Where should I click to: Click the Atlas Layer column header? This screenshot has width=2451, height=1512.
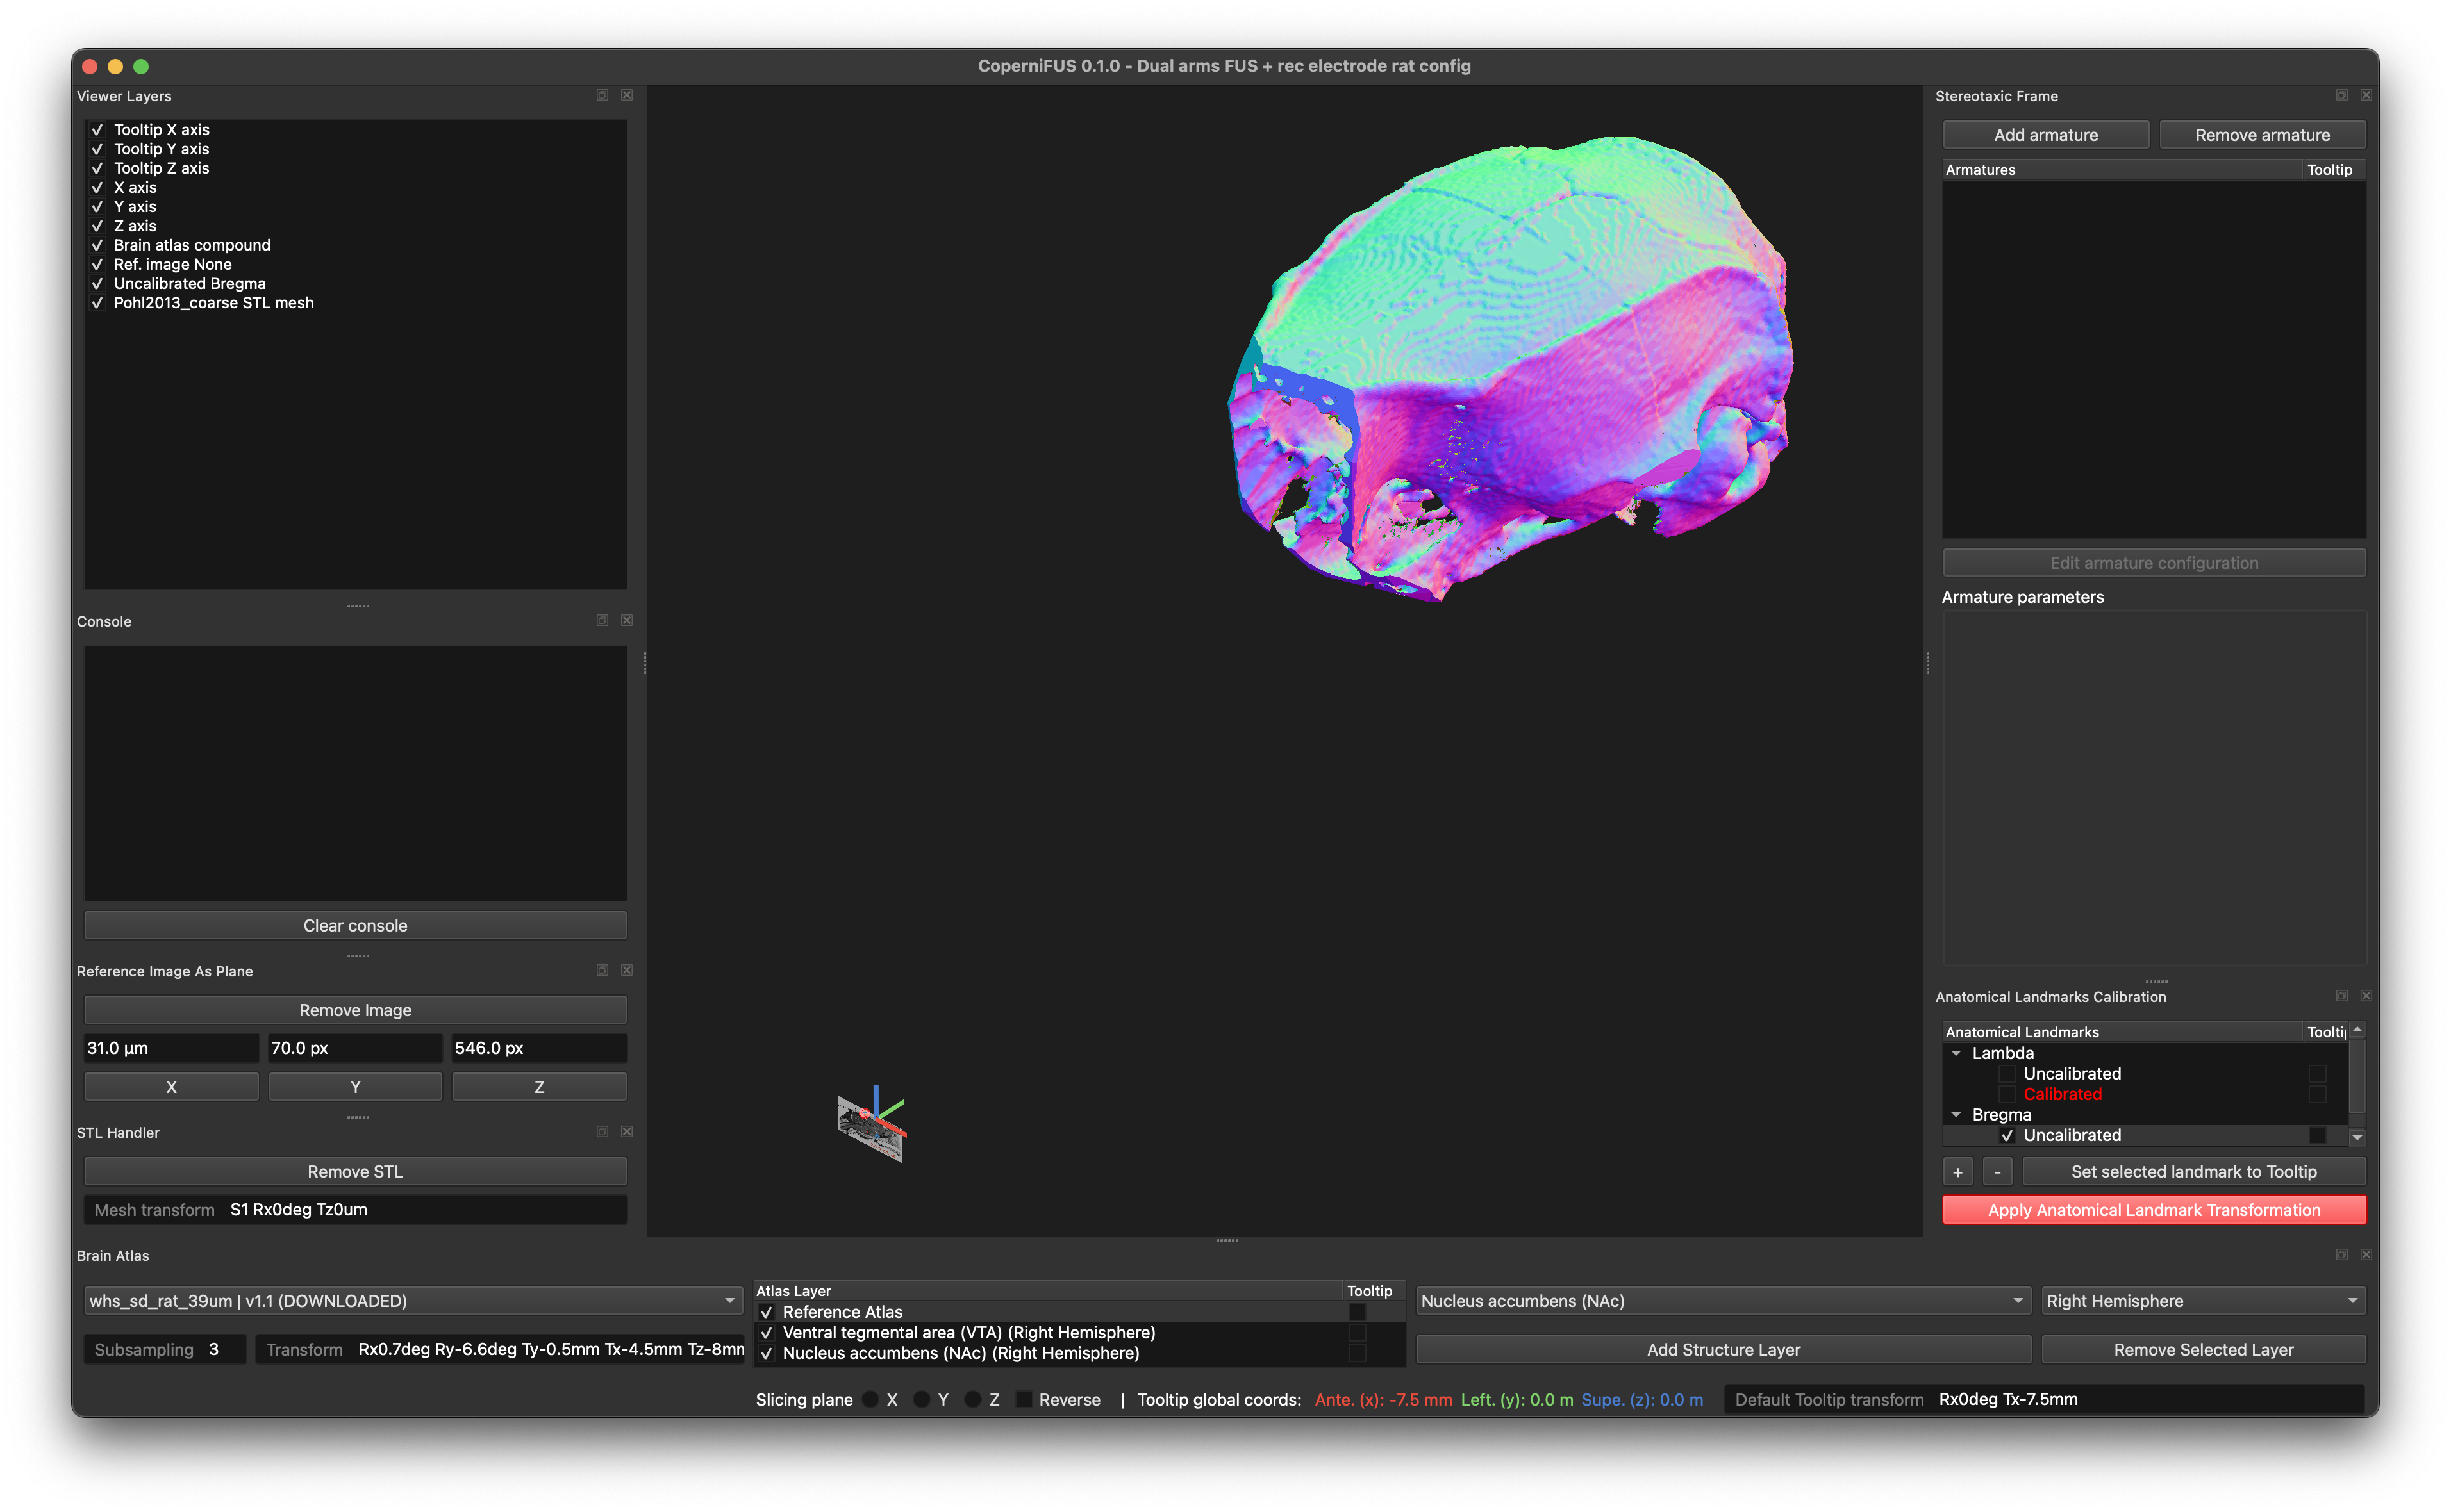tap(1047, 1291)
